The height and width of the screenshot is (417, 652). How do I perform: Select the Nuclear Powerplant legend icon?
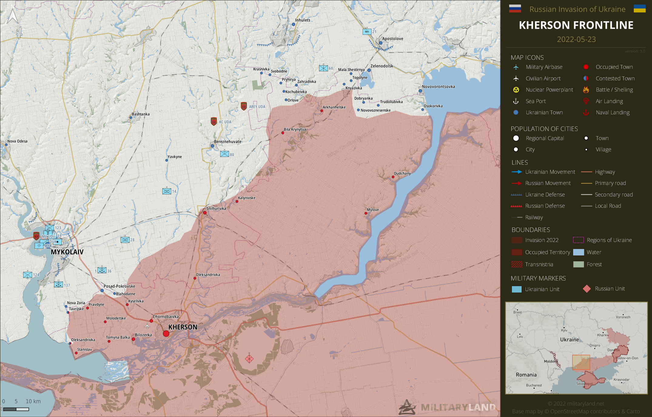pos(516,90)
